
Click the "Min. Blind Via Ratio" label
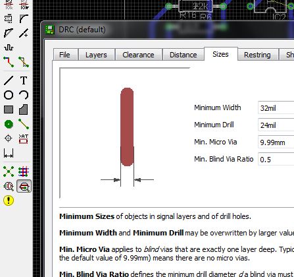[x=224, y=159]
